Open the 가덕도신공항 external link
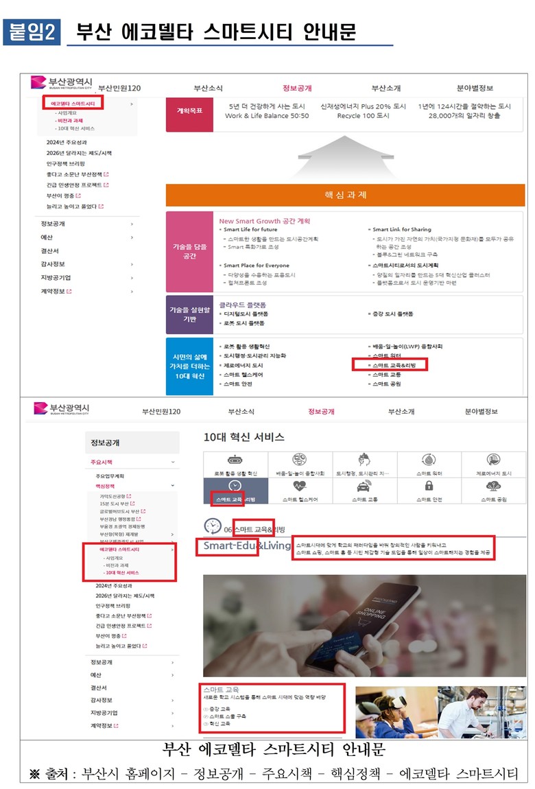The width and height of the screenshot is (535, 789). pyautogui.click(x=115, y=496)
